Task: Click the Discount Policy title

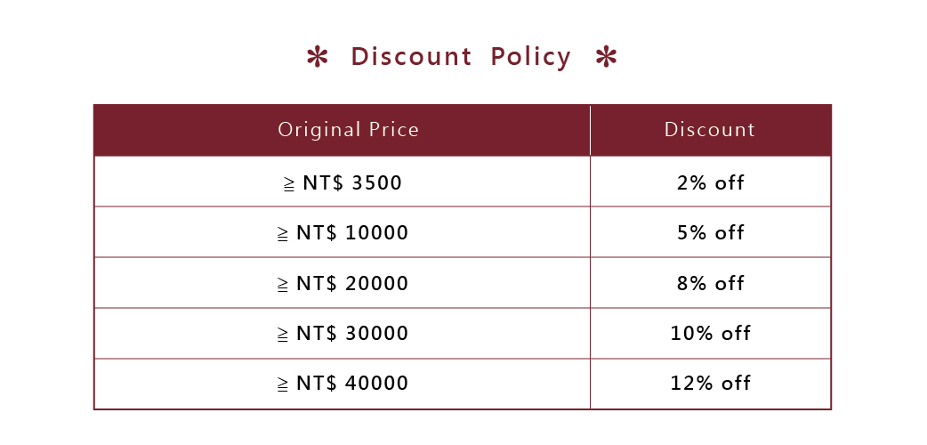Action: (461, 57)
